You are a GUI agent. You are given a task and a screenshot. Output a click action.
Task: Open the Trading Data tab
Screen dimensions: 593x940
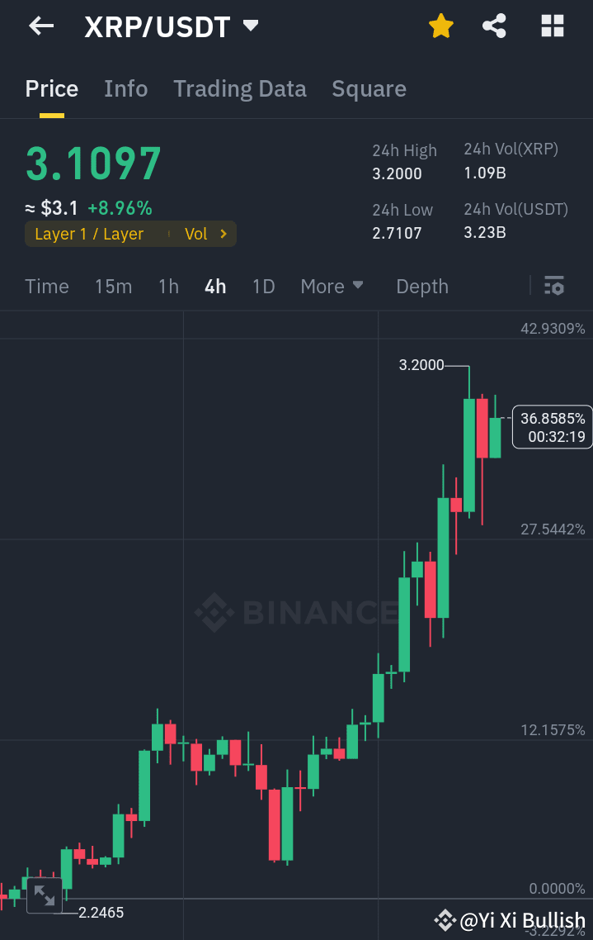(x=240, y=88)
